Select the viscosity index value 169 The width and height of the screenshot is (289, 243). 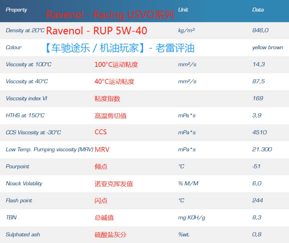[x=258, y=98]
